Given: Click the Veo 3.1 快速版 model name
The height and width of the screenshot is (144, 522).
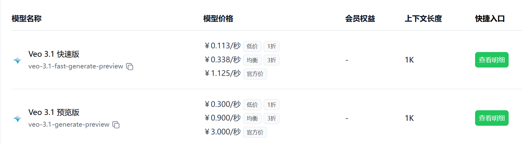Looking at the screenshot, I should coord(54,54).
